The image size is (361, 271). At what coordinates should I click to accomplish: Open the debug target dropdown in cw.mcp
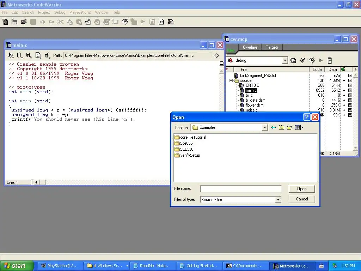(x=285, y=60)
